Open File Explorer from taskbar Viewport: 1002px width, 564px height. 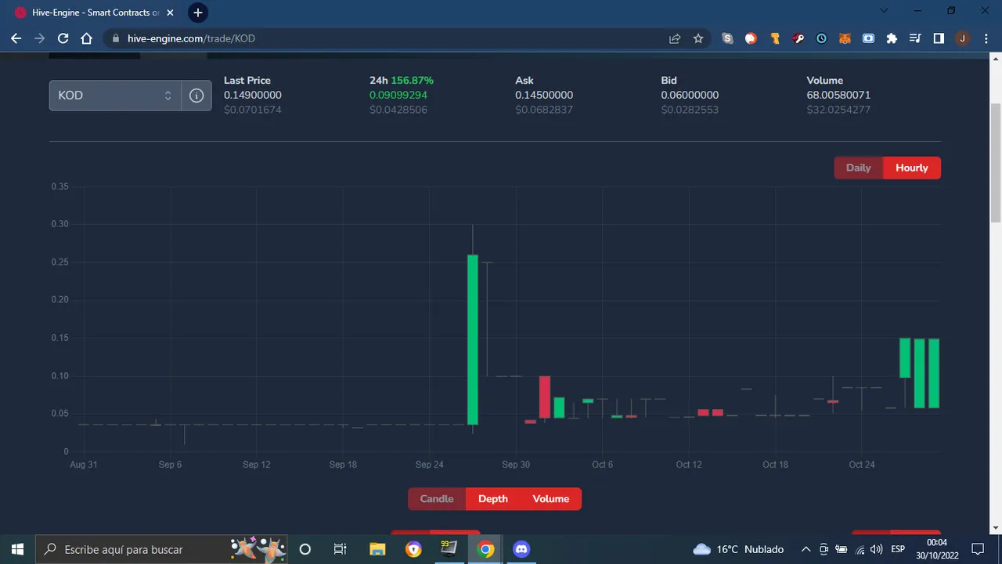[377, 549]
